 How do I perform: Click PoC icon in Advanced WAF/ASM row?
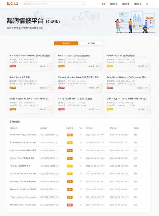(x=81, y=173)
